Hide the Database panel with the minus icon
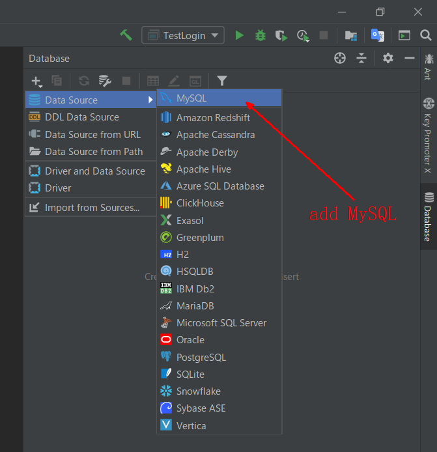The height and width of the screenshot is (452, 437). point(410,58)
